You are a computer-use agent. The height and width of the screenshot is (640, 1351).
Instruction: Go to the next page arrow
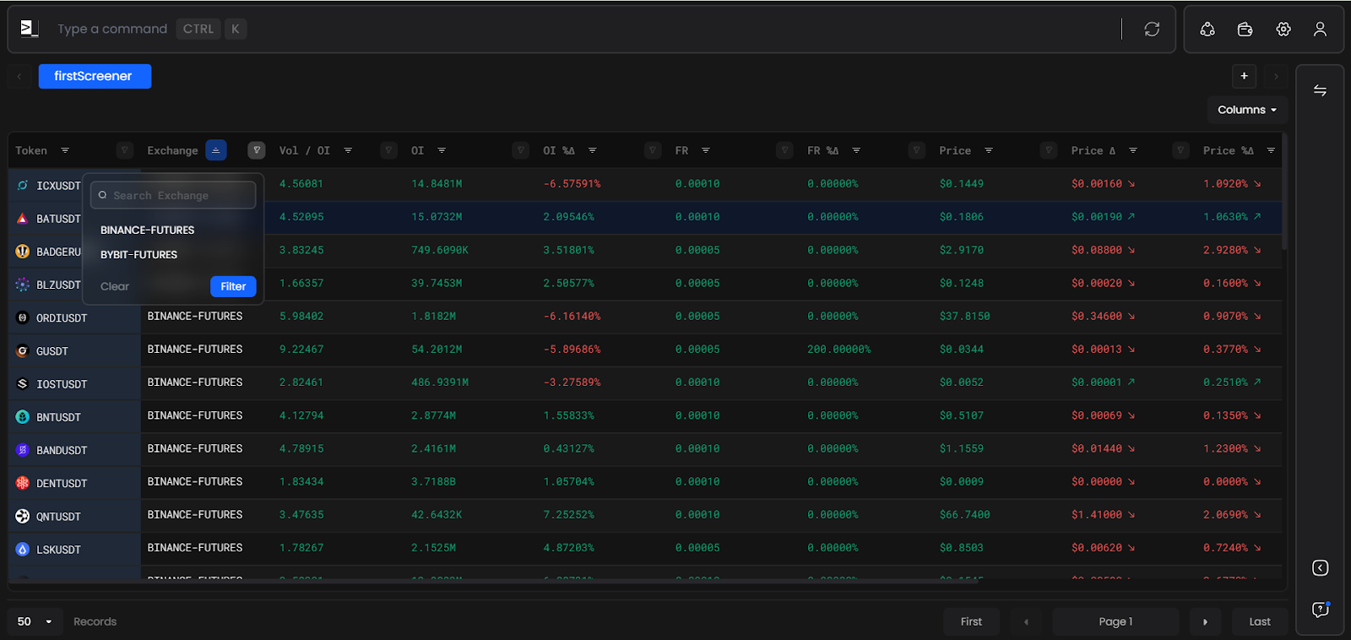1205,621
